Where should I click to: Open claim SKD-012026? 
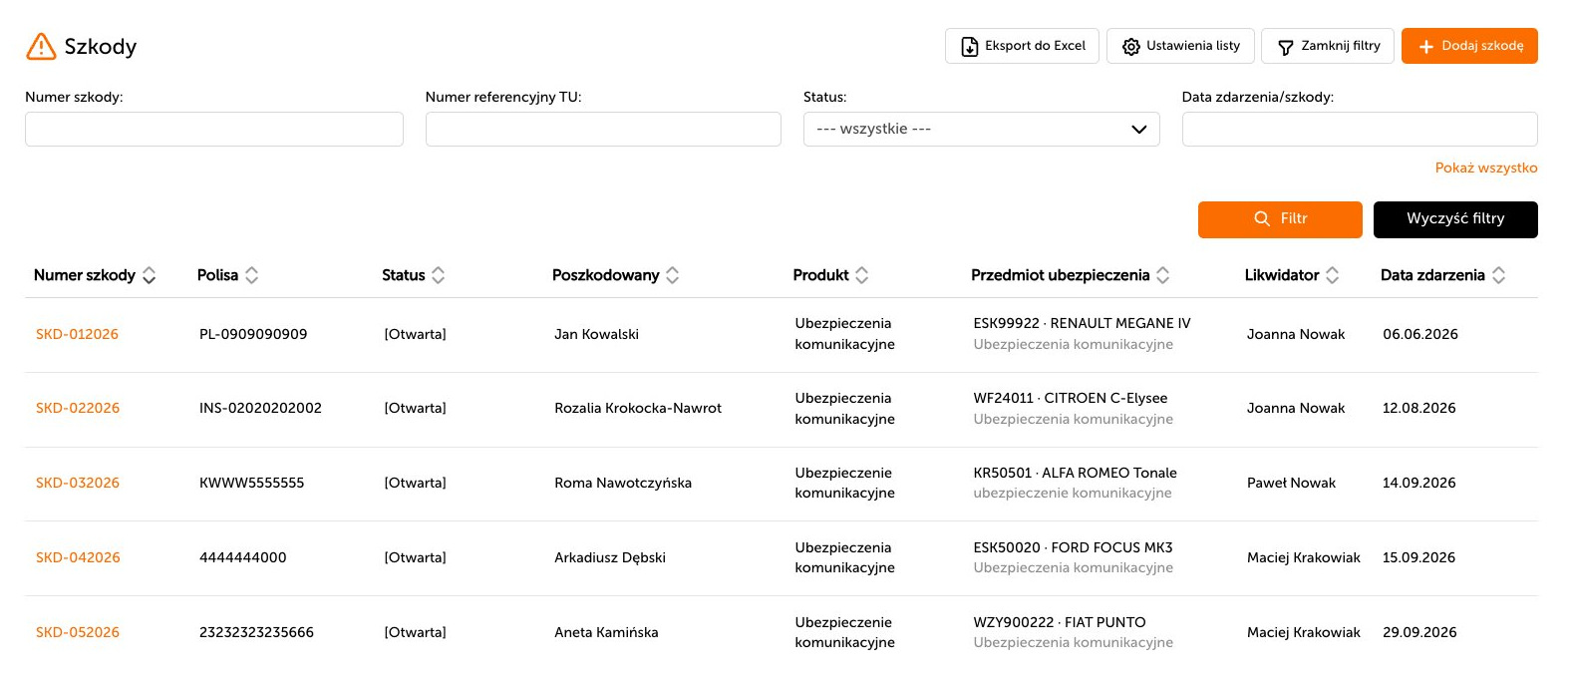point(77,334)
